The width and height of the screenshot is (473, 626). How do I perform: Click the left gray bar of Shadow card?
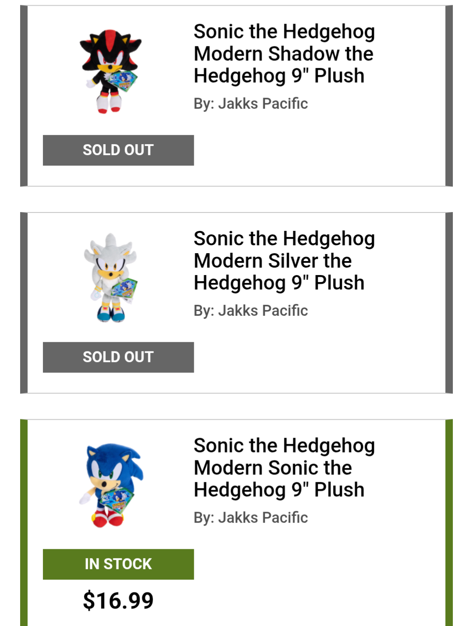tap(24, 96)
